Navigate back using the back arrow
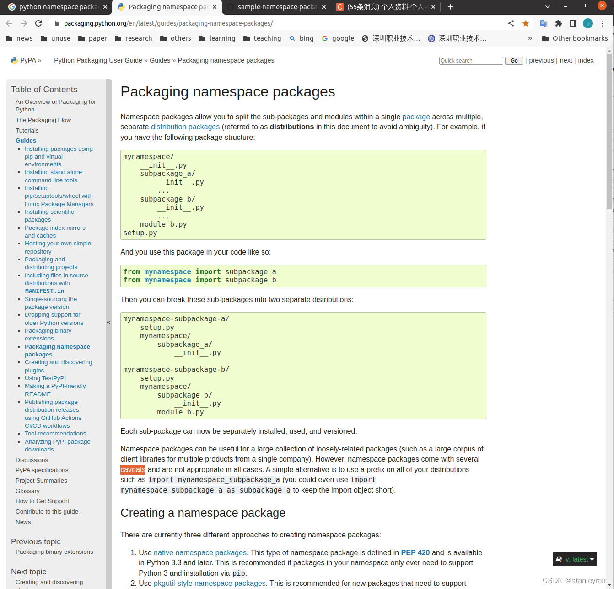Viewport: 614px width, 589px height. [9, 23]
